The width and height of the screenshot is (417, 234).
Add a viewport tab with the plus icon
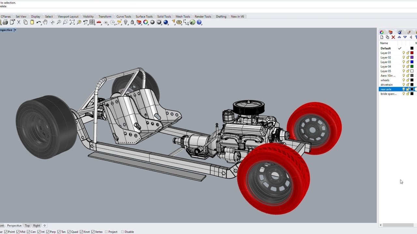(45, 226)
